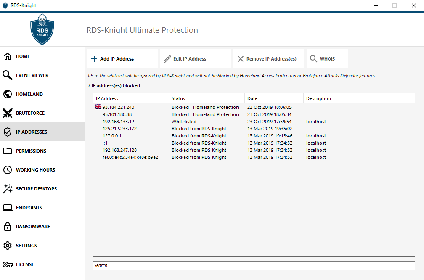Click the Secure Desktops magic wand icon

(8, 189)
